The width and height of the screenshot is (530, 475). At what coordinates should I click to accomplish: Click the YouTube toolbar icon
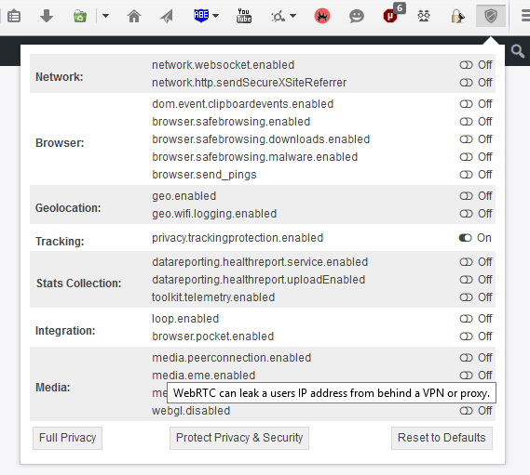pyautogui.click(x=244, y=16)
